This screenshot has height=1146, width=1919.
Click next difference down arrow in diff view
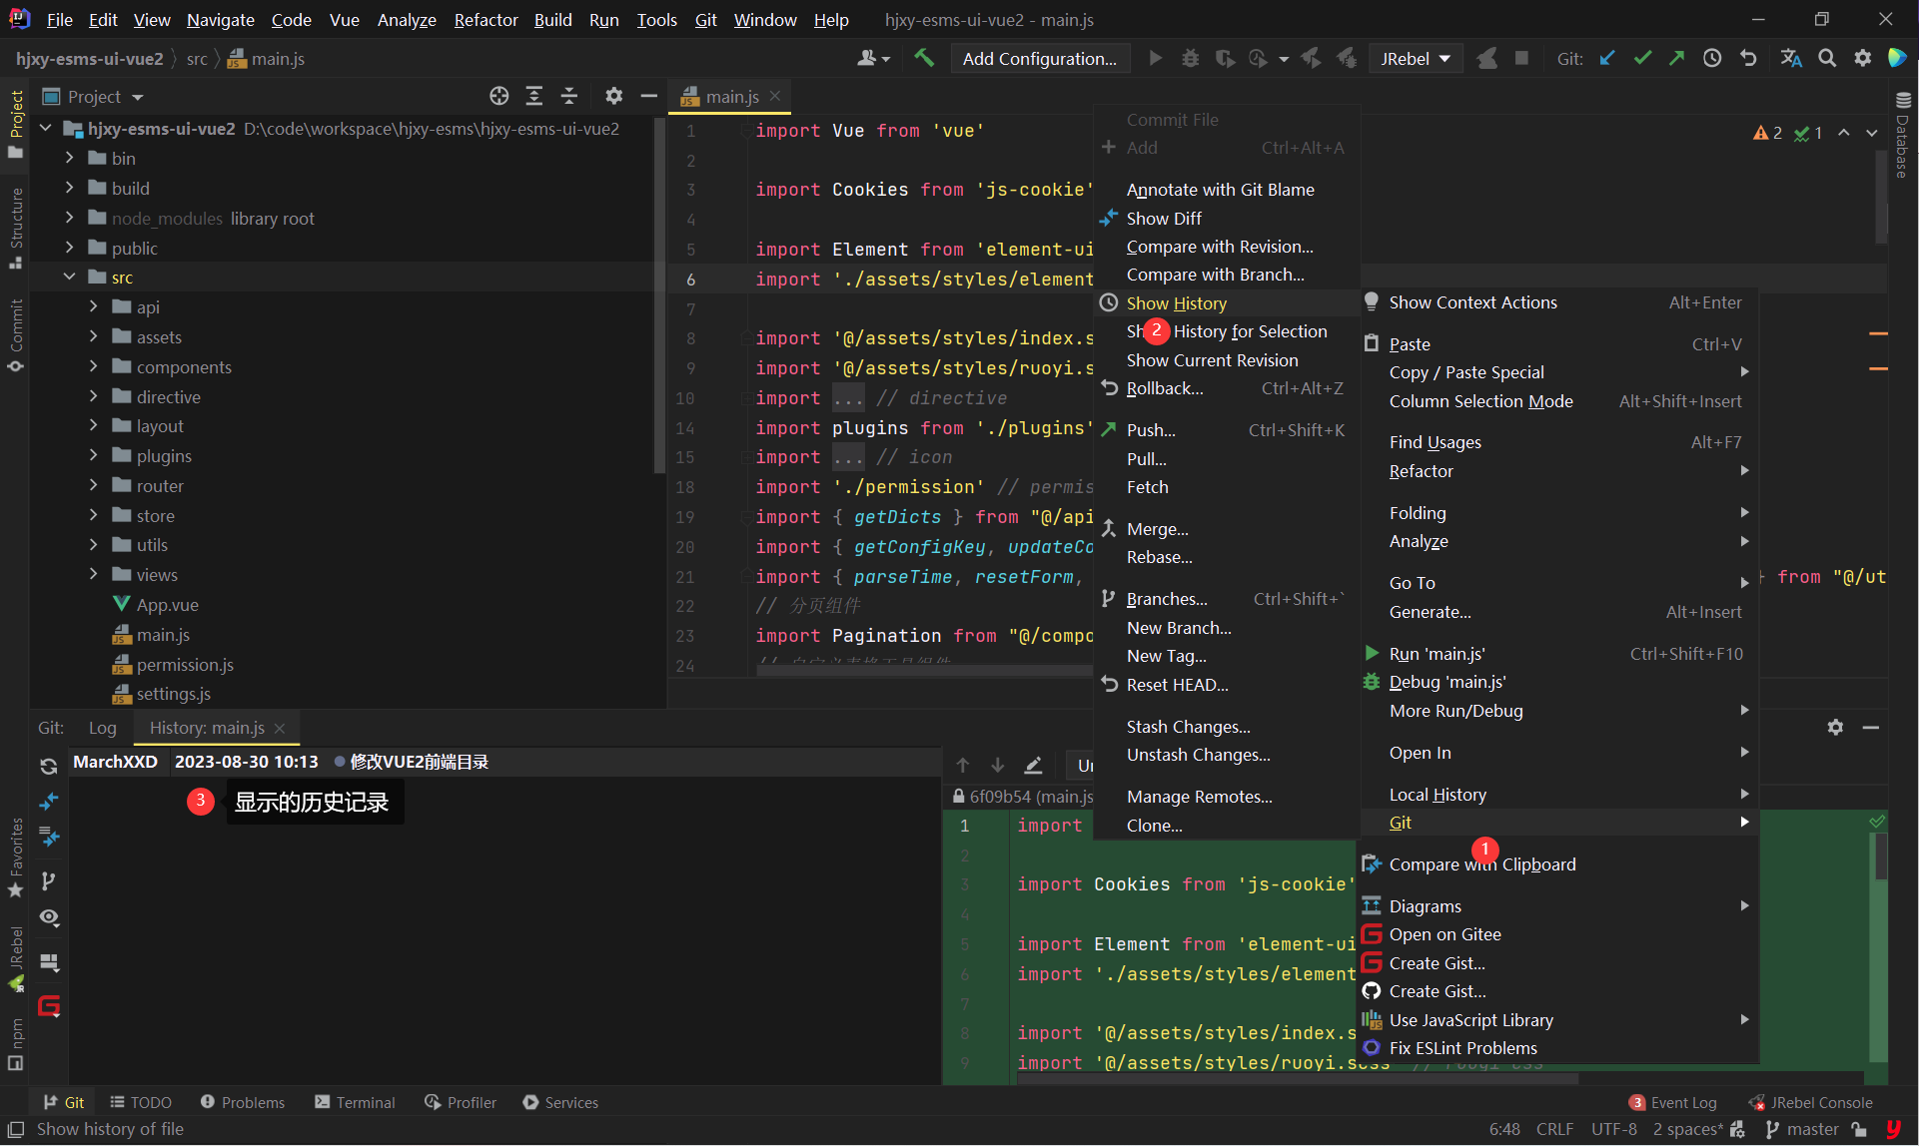tap(997, 765)
